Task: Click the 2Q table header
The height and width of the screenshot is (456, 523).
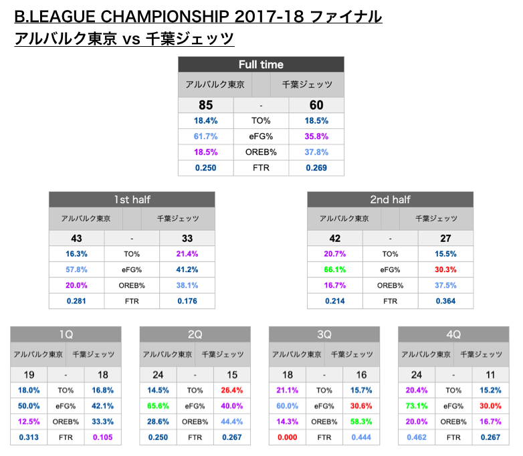Action: tap(195, 334)
